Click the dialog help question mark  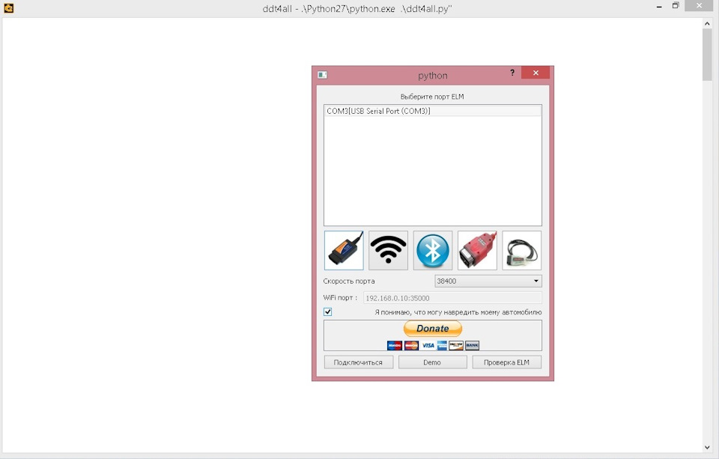[512, 73]
